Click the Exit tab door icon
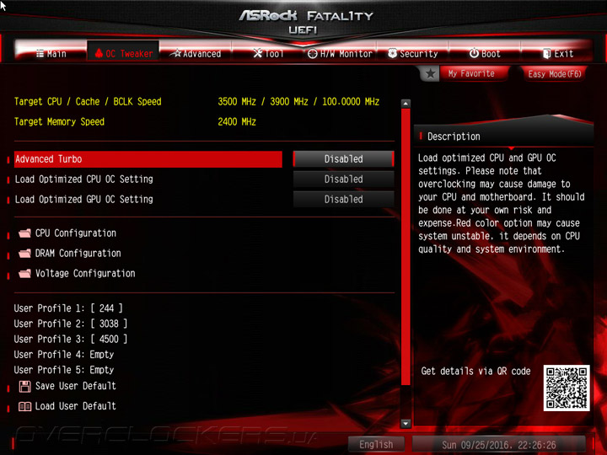607x455 pixels. 546,53
